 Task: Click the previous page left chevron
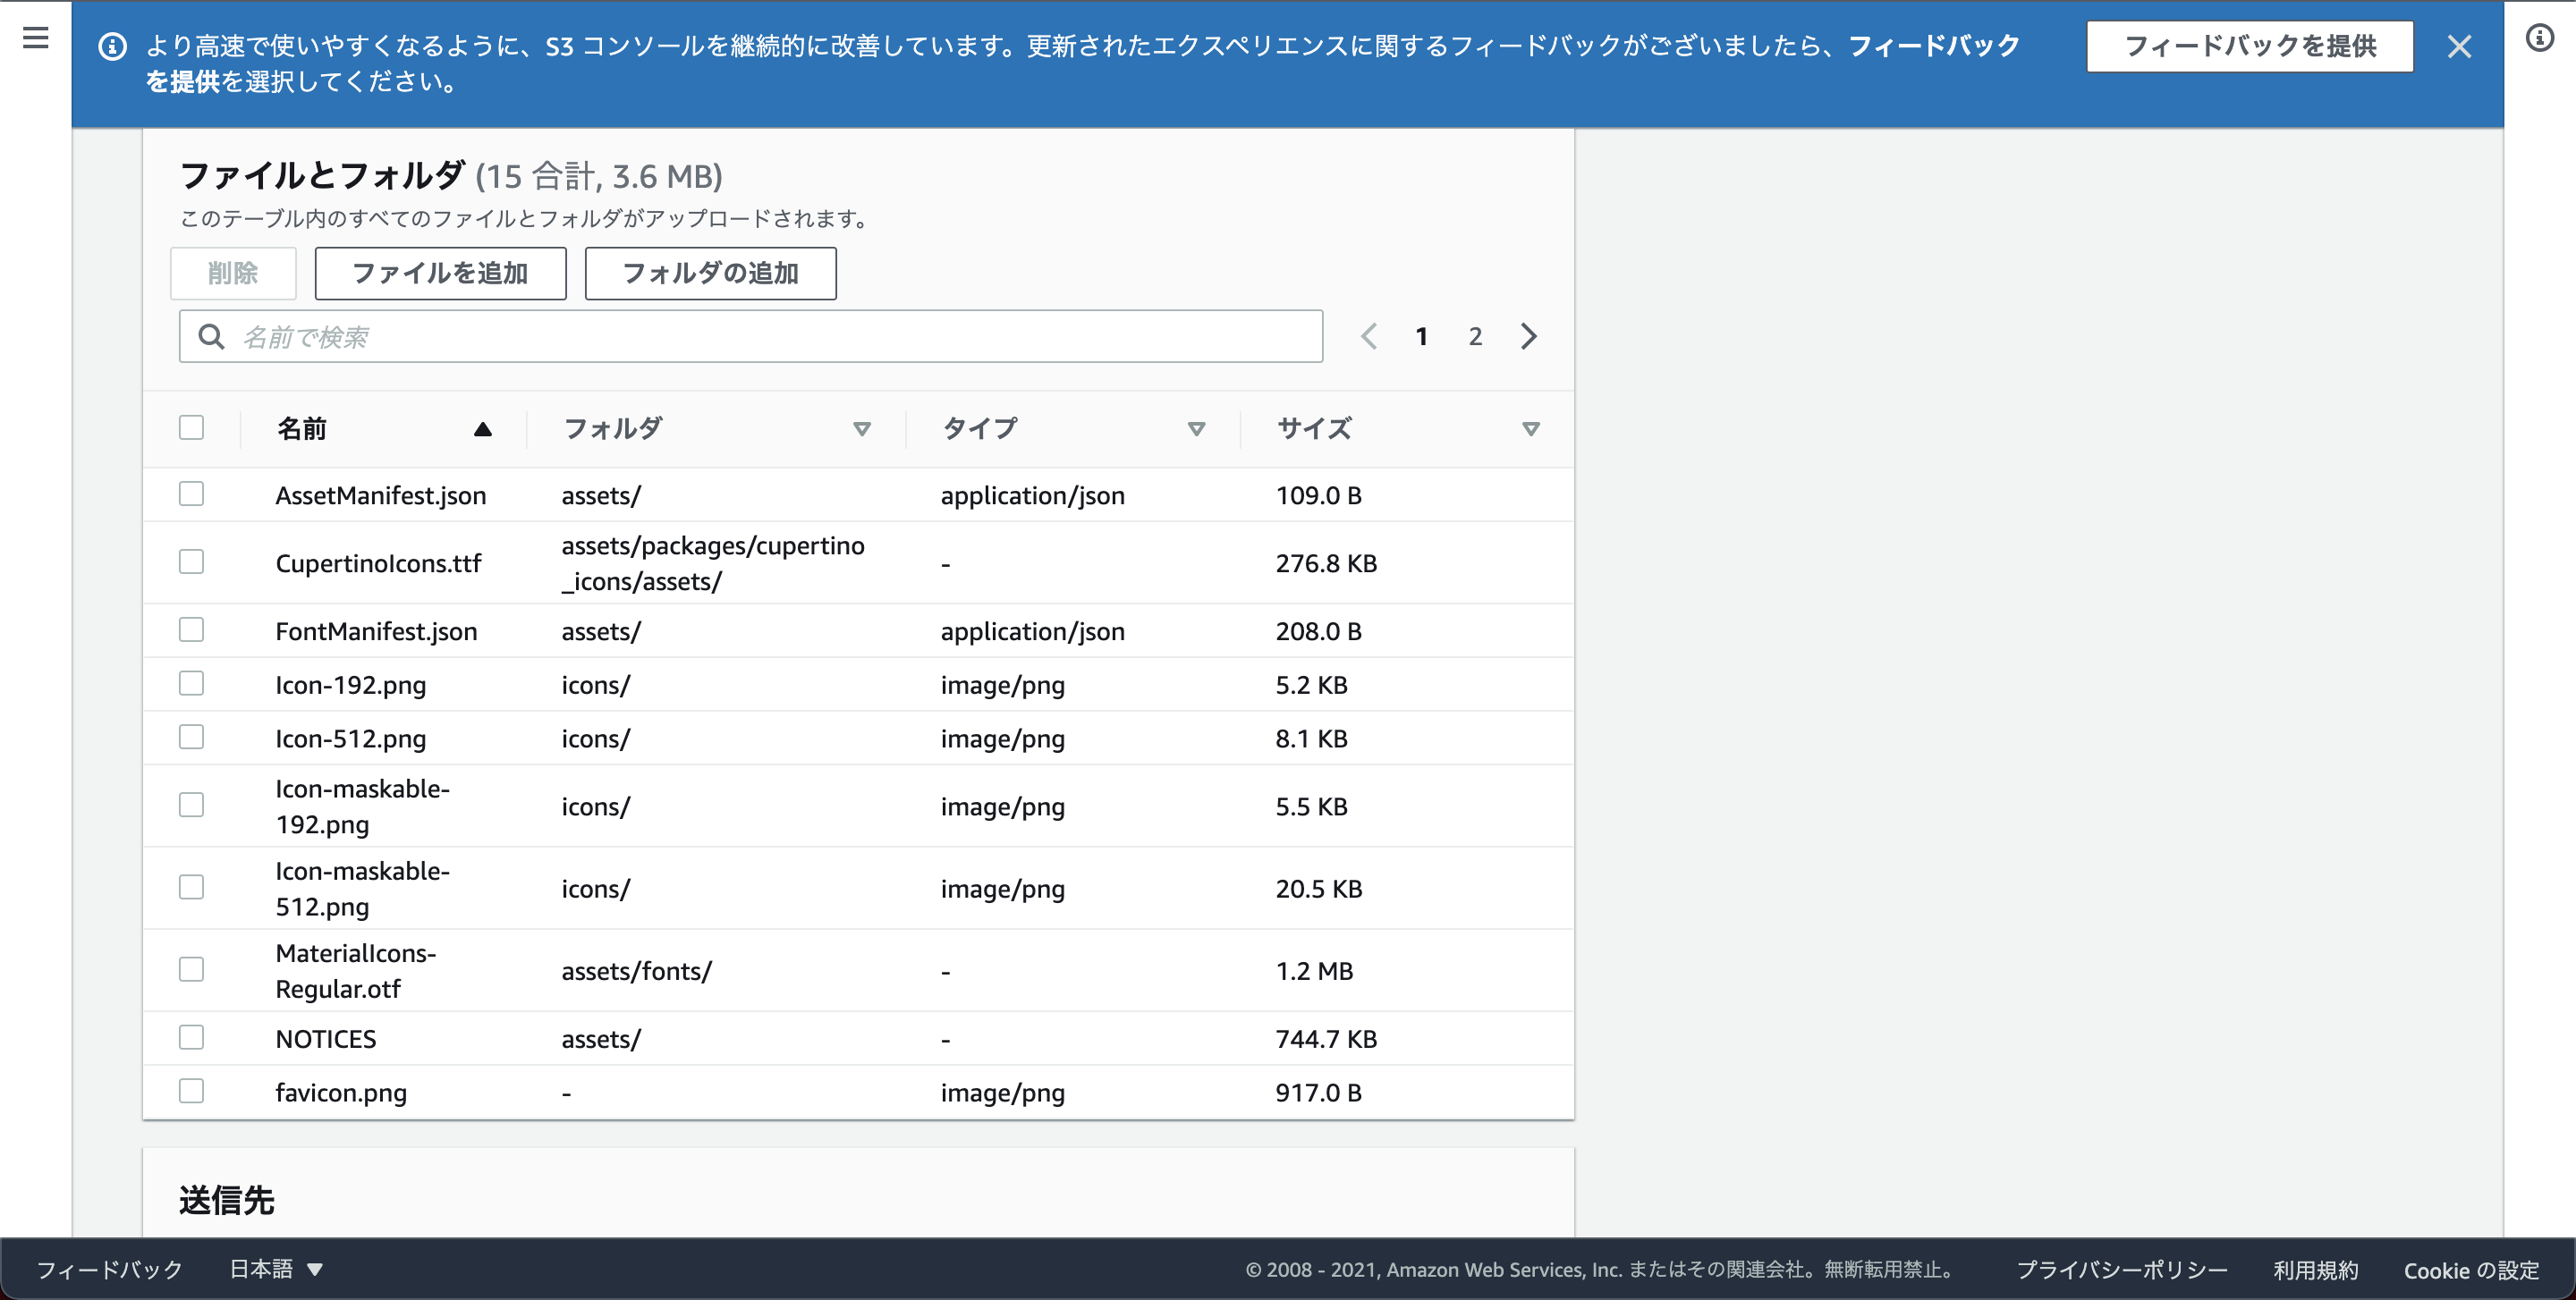[1369, 337]
